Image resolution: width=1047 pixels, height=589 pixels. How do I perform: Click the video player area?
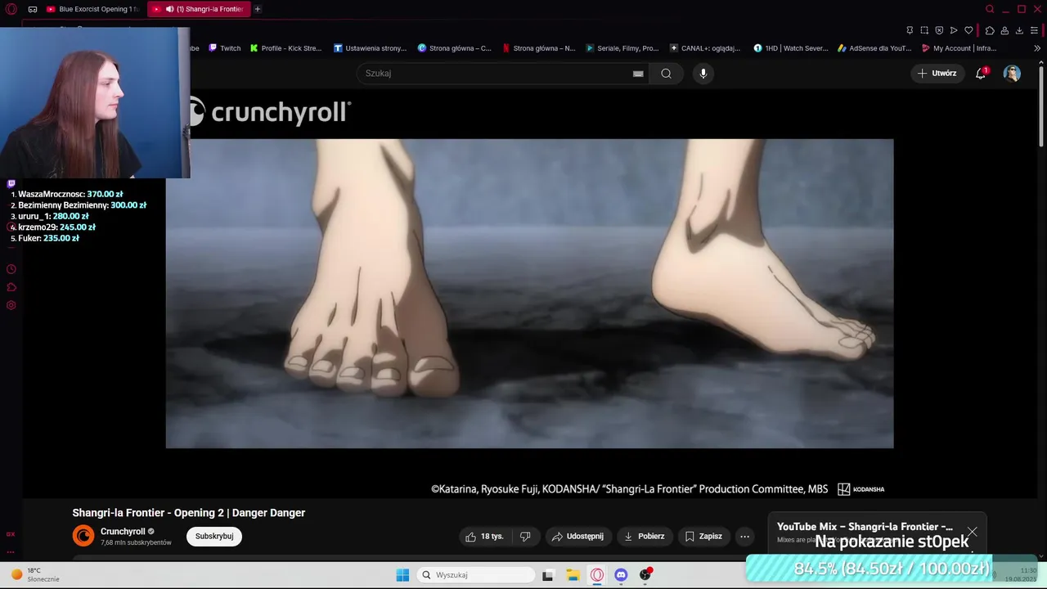point(529,294)
